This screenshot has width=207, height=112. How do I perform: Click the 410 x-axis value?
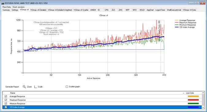click(x=164, y=75)
